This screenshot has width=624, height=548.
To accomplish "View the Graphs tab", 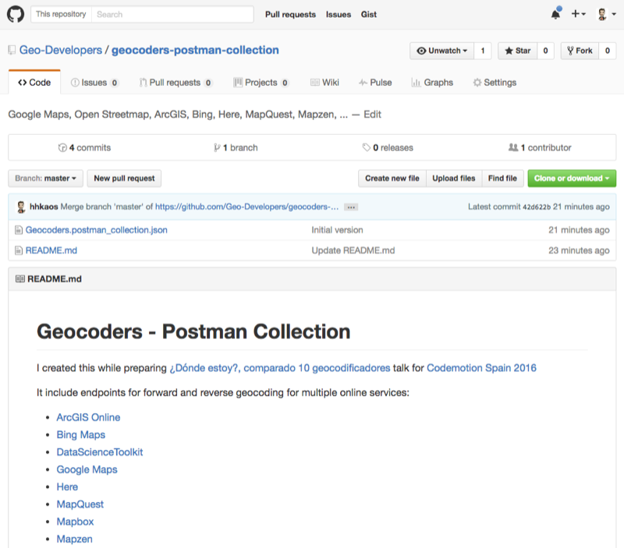I will point(432,83).
